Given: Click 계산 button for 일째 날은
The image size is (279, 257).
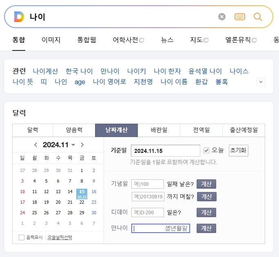Looking at the screenshot, I should coord(206,184).
